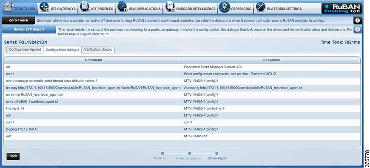Switch to Verification checks tab
The width and height of the screenshot is (370, 168).
coord(98,50)
